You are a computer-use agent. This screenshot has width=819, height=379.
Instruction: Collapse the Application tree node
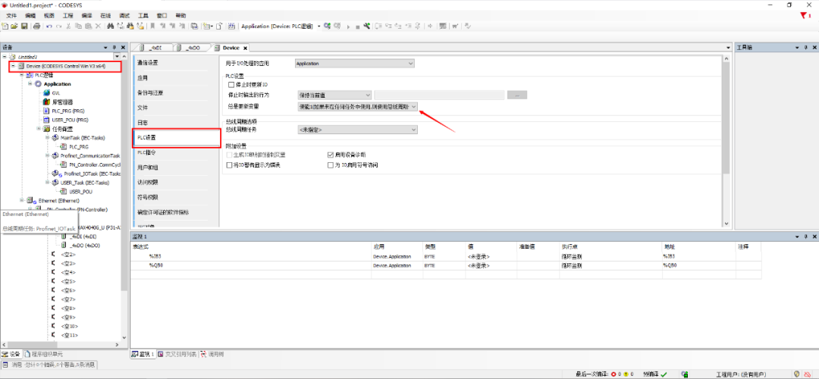(x=31, y=84)
